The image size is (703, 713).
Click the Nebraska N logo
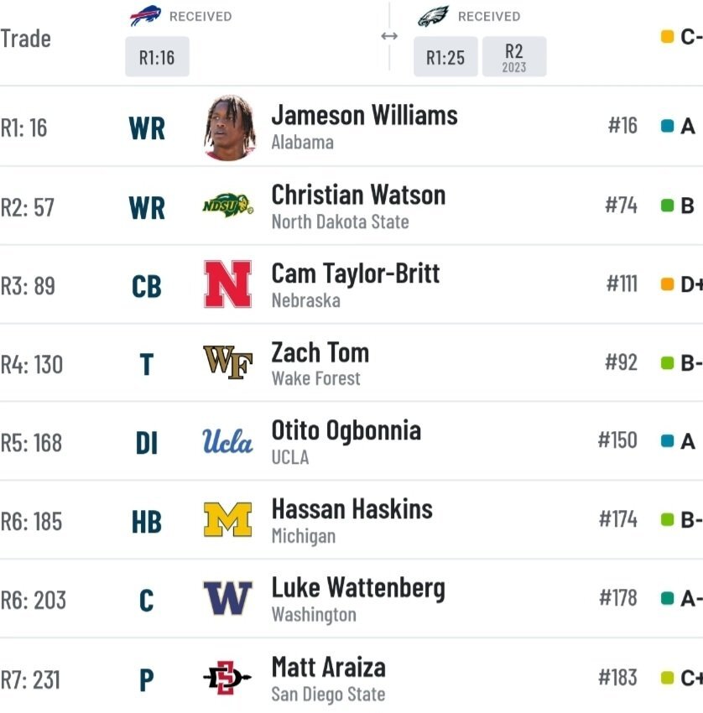[x=228, y=284]
